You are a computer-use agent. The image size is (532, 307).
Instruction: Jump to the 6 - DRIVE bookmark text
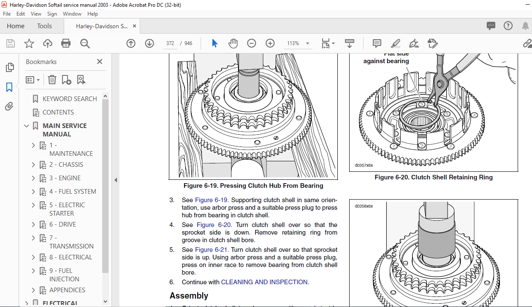pos(62,224)
